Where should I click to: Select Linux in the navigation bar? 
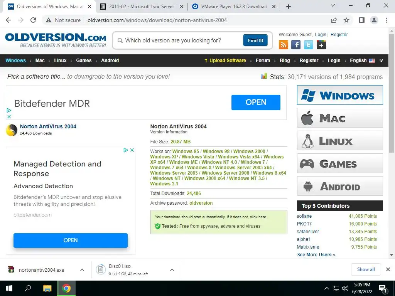point(60,61)
